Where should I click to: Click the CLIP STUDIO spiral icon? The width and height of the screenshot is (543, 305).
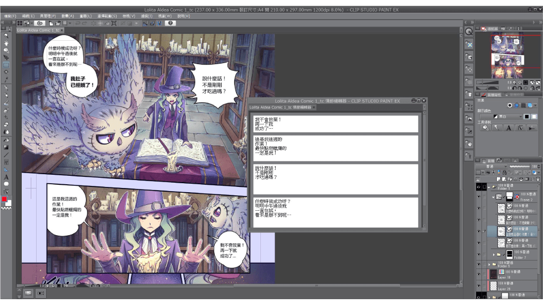point(40,23)
